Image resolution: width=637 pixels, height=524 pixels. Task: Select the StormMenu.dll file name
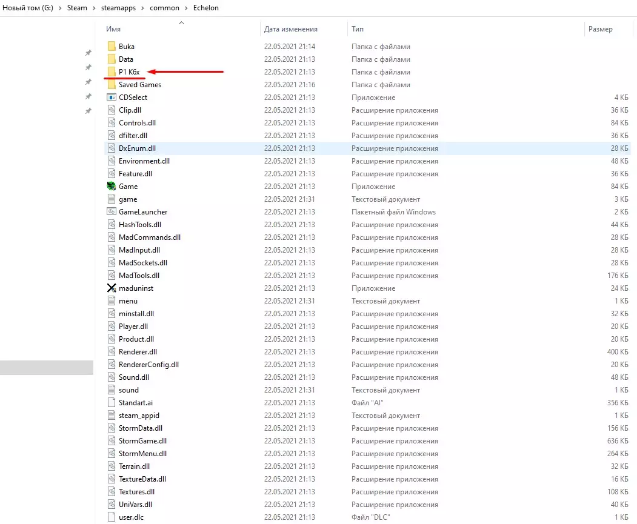click(142, 454)
